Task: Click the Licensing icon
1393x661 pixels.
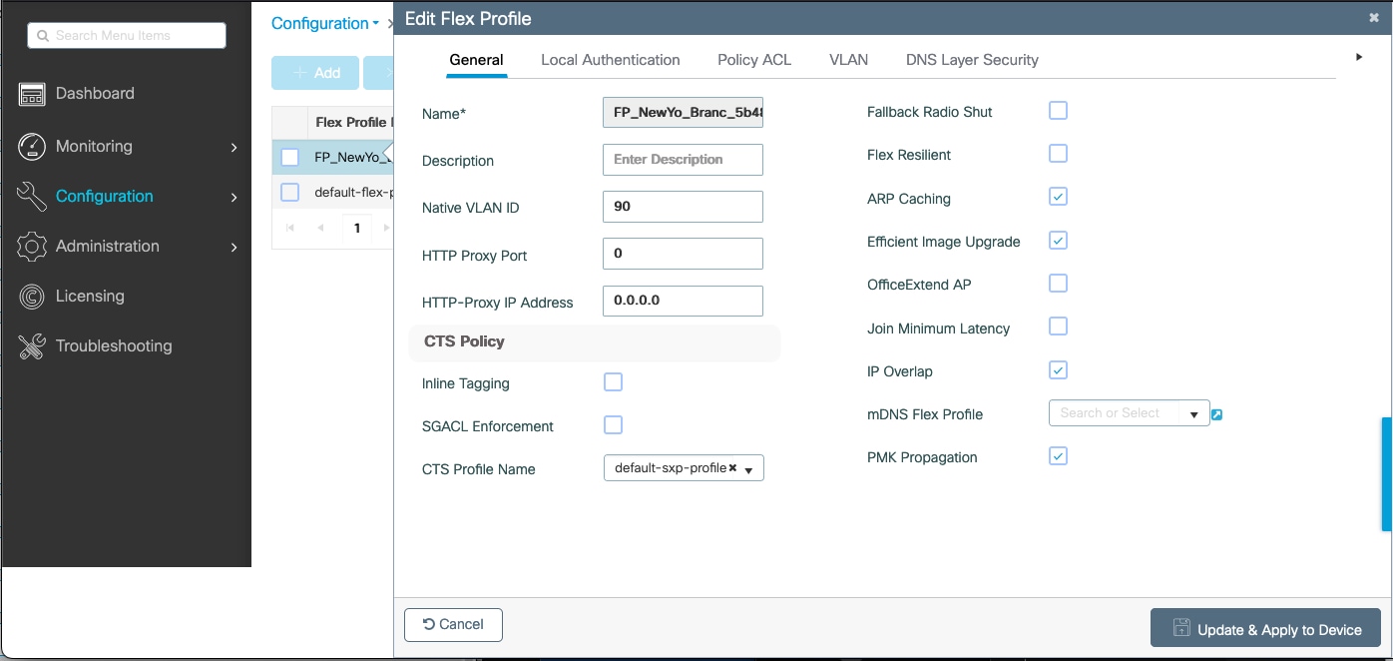Action: (x=32, y=297)
